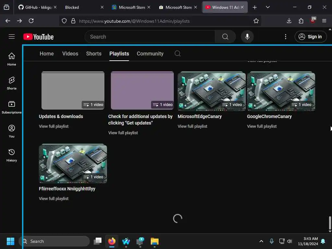Select the Playlists channel tab
Screen dimensions: 332x249
coord(119,53)
